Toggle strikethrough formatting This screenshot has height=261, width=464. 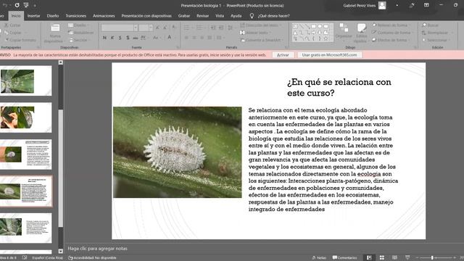[136, 38]
